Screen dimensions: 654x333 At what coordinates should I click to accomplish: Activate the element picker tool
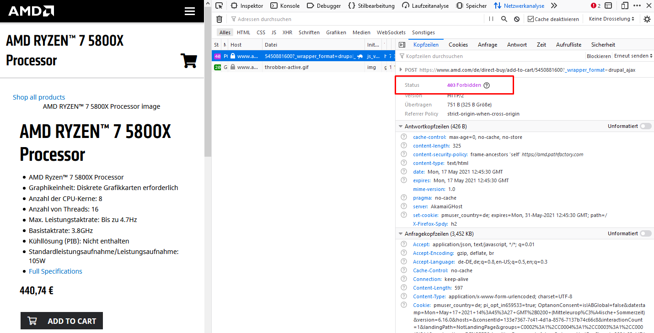coord(219,5)
